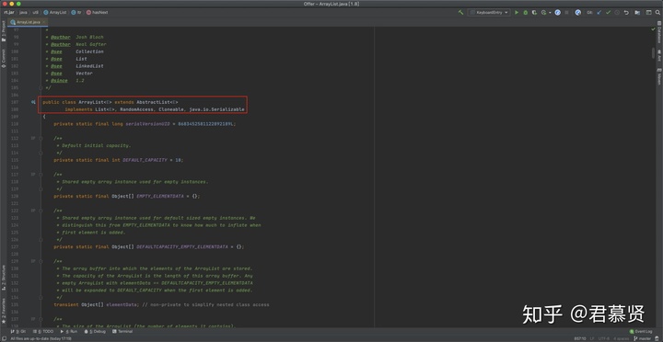Image resolution: width=663 pixels, height=342 pixels.
Task: Toggle tool window bars icon at bottom-left corner
Action: tap(4, 338)
